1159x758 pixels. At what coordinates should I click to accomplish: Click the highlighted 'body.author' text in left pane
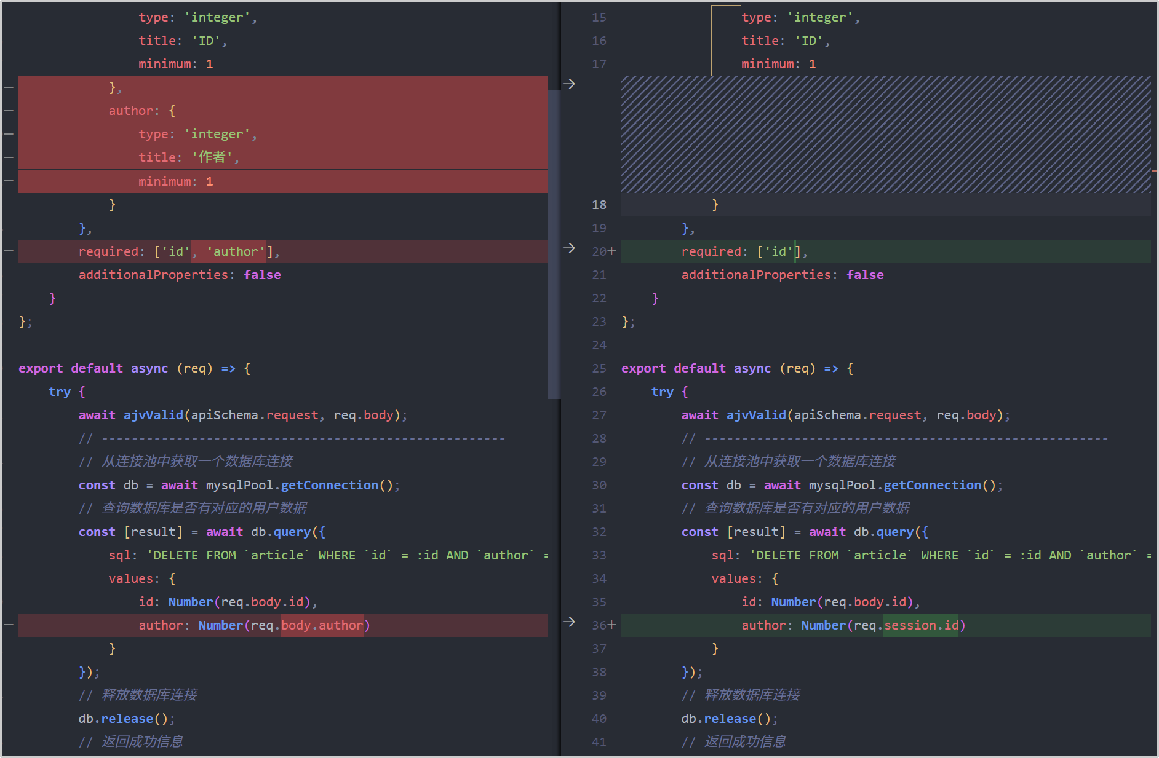point(322,625)
